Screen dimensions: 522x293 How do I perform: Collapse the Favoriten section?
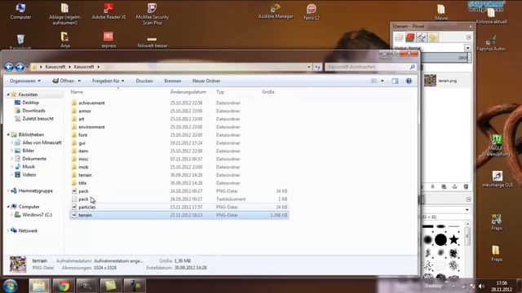tap(8, 94)
